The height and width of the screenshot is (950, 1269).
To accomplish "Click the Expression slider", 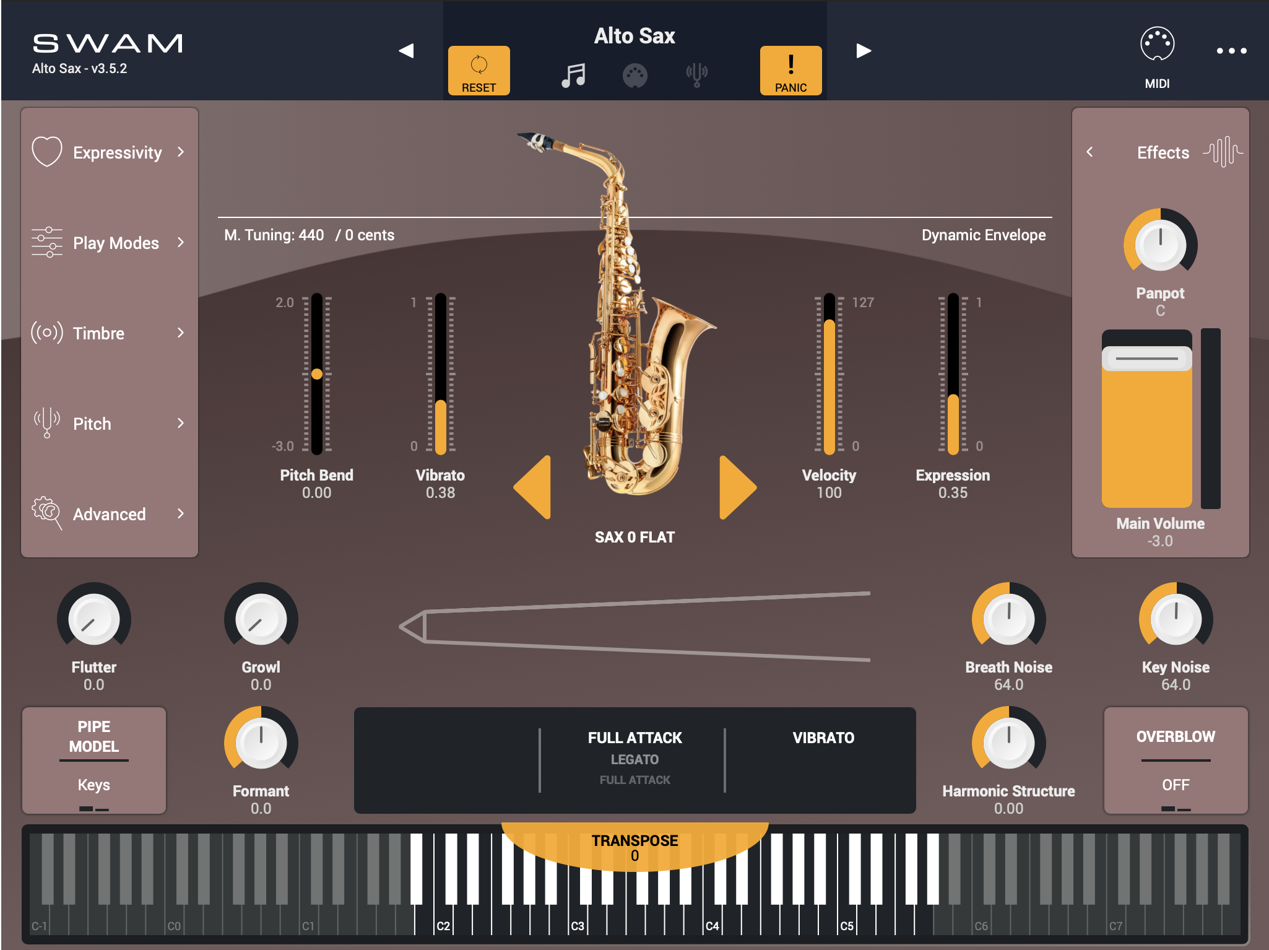I will pos(953,374).
